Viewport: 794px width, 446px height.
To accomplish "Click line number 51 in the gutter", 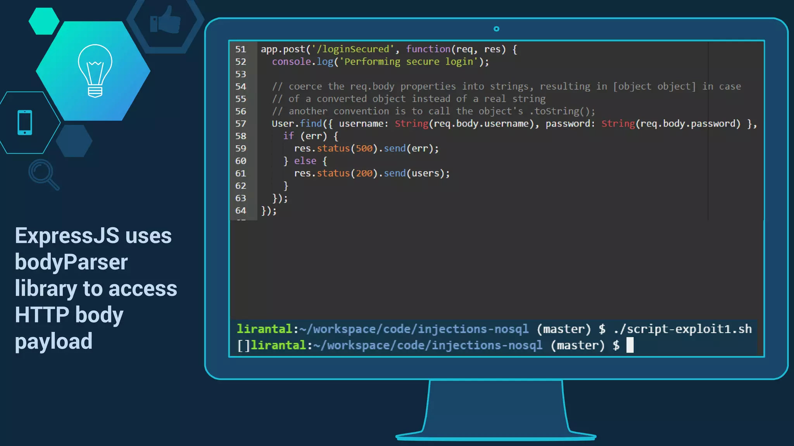I will [240, 49].
